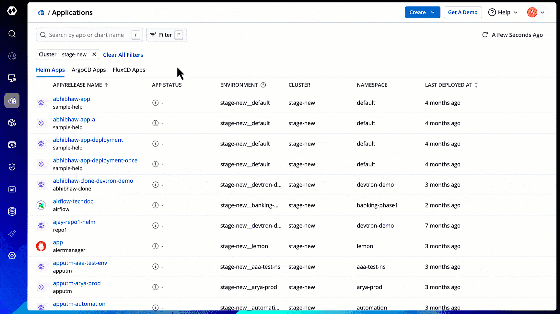Image resolution: width=560 pixels, height=314 pixels.
Task: Open Global Configurations via the gear icon
Action: [x=12, y=255]
